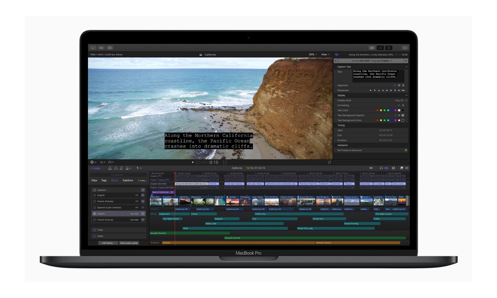
Task: Click the Edit Roles button
Action: (108, 243)
